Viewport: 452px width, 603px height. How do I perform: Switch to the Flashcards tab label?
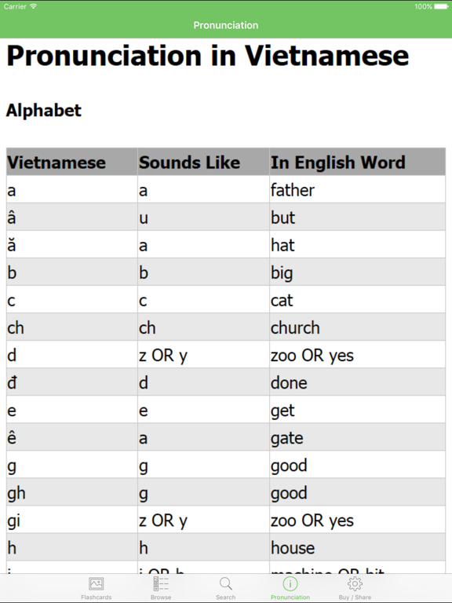(96, 598)
